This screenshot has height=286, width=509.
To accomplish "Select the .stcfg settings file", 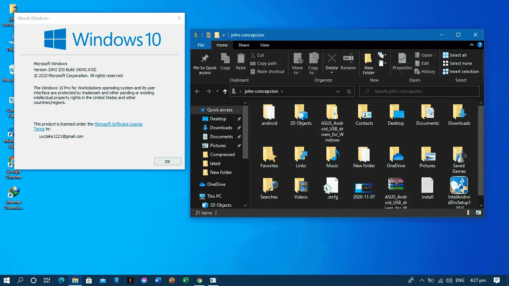I will [x=332, y=188].
